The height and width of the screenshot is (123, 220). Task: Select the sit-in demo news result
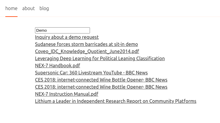[x=86, y=44]
